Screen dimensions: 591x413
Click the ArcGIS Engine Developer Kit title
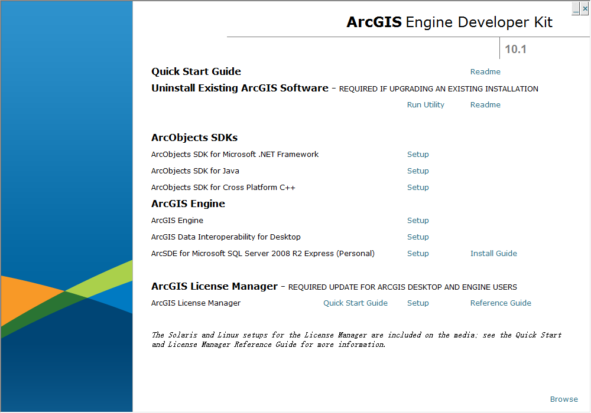point(449,22)
